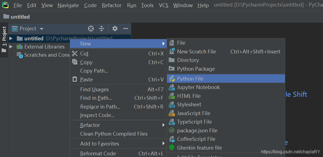Click the Jupyter Notebook IP icon

click(172, 87)
